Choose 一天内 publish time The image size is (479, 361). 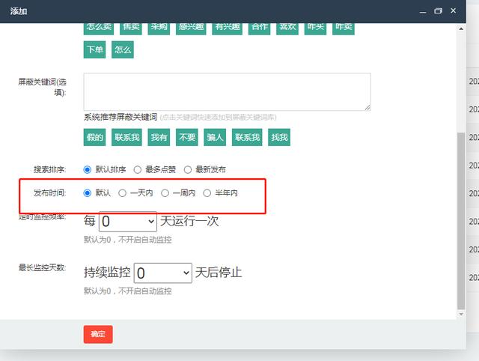[x=122, y=193]
